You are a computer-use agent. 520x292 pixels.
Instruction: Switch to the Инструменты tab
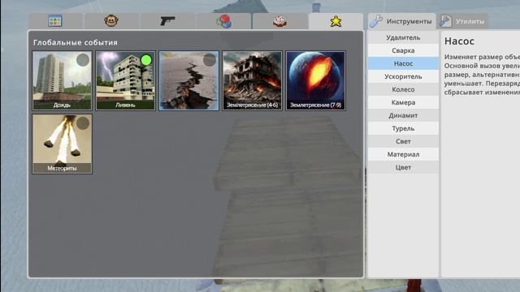pyautogui.click(x=402, y=21)
